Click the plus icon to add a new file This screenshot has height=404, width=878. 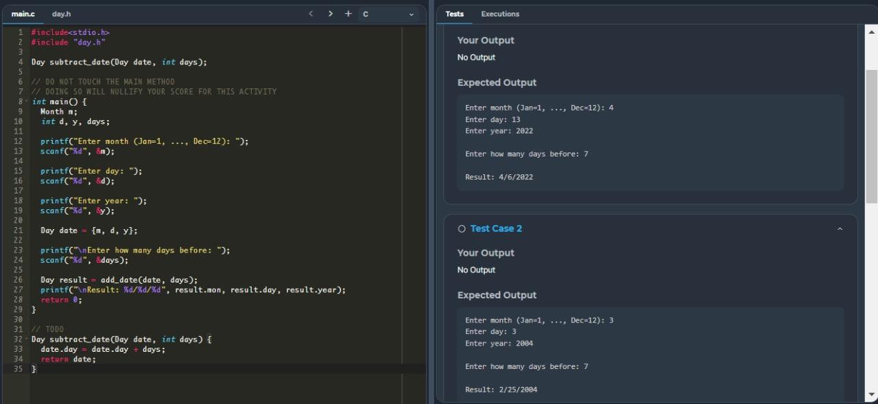coord(348,13)
